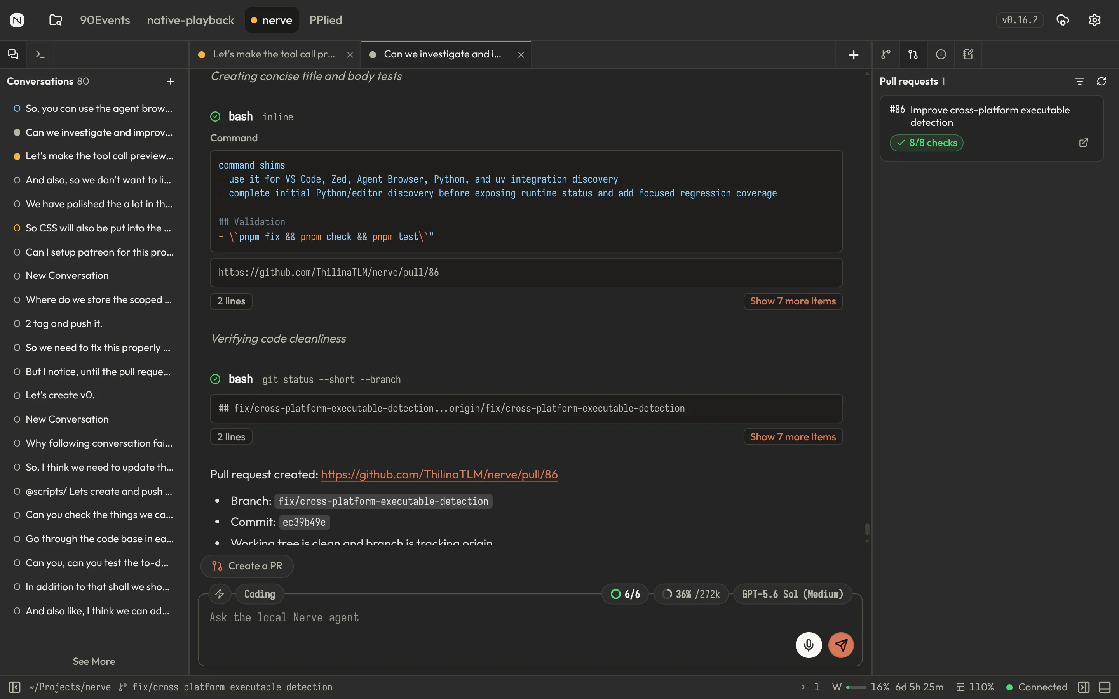Expand the bash git status tool call

click(306, 379)
